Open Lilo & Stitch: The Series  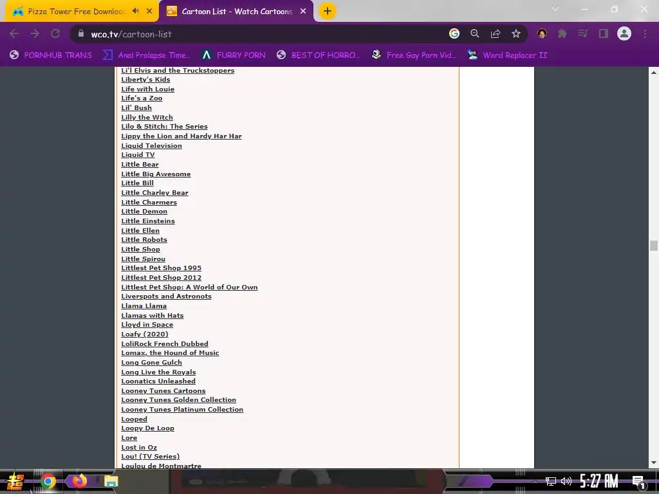[164, 127]
